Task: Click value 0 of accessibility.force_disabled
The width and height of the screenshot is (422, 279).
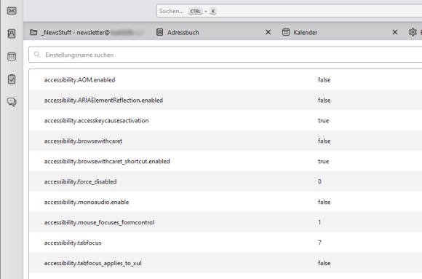Action: point(319,181)
